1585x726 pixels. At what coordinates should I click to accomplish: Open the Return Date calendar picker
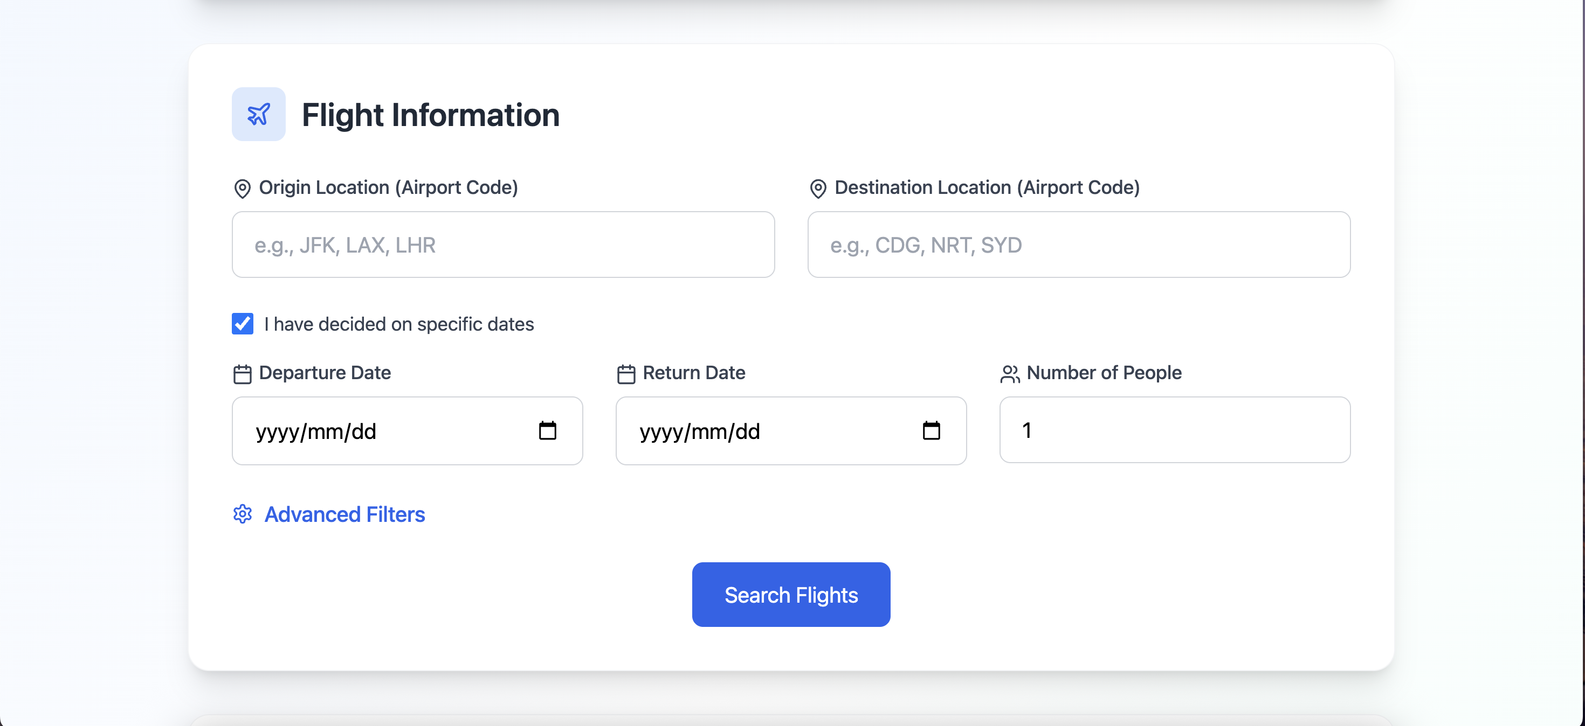tap(931, 430)
